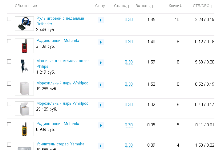Click status icon for Whirlpool freezer 19 289 руб.
The width and height of the screenshot is (219, 150).
101,85
